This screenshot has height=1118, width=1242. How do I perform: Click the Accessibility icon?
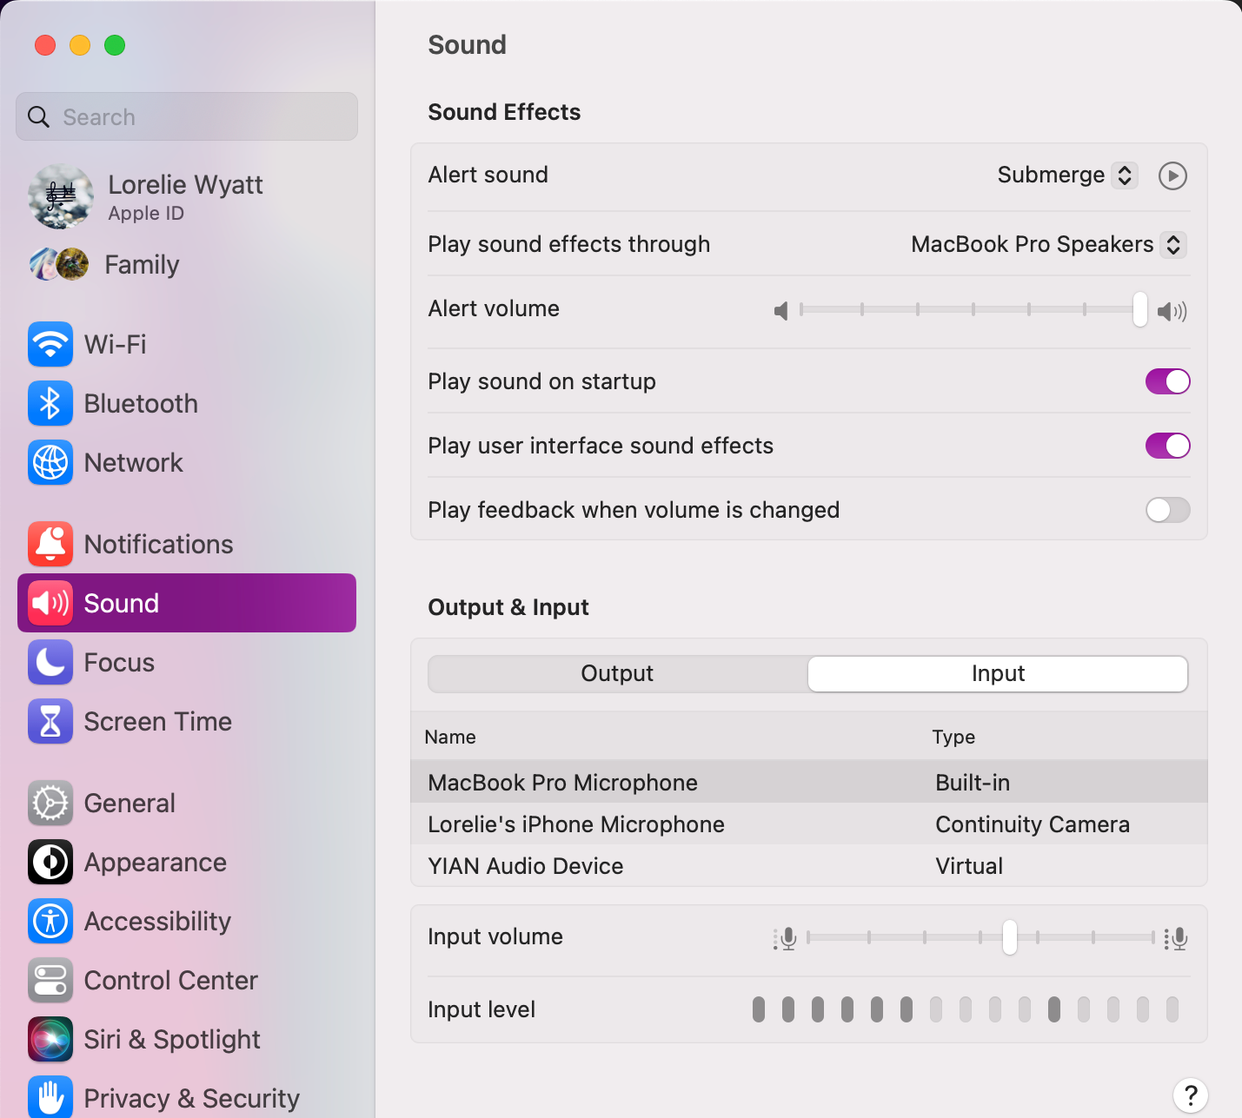click(50, 921)
